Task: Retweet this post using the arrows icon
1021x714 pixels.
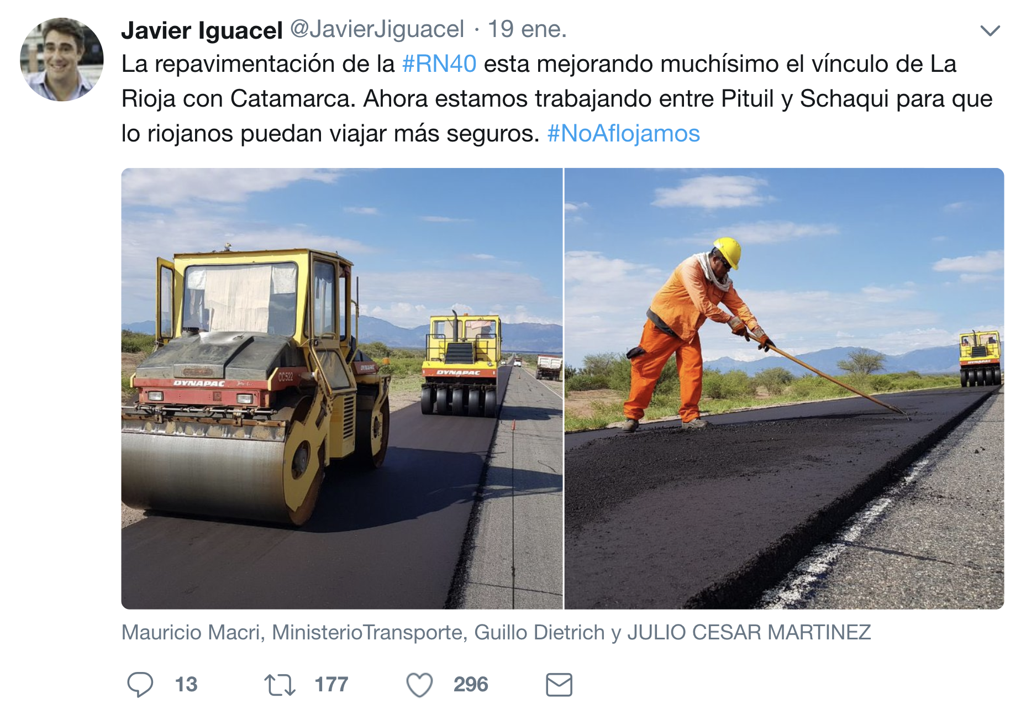Action: 280,685
